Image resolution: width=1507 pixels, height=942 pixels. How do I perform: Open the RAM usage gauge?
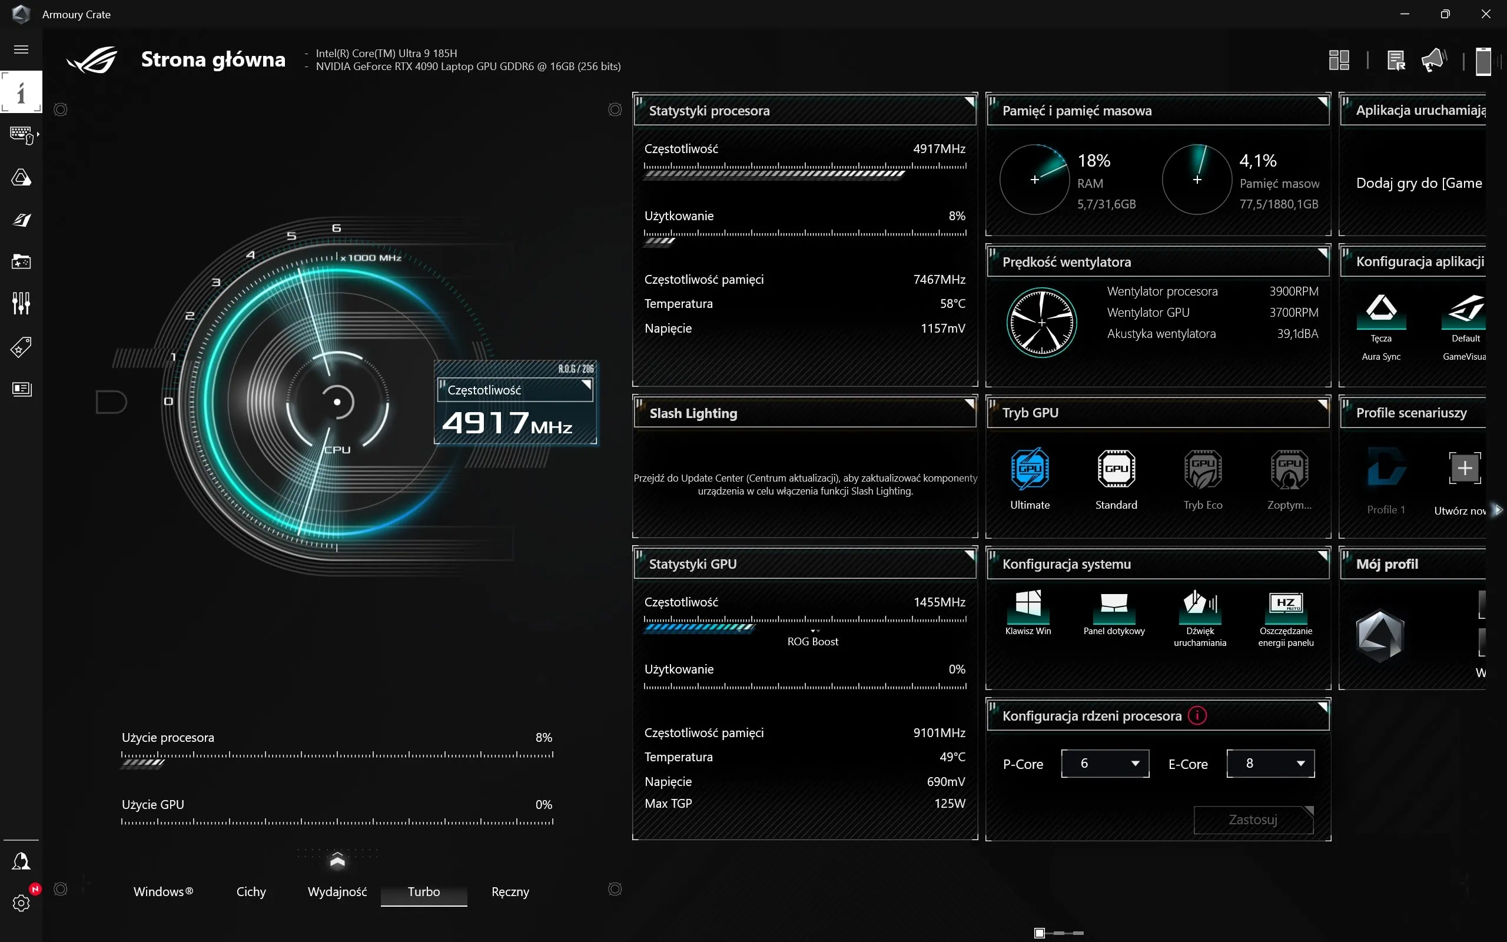(x=1034, y=180)
